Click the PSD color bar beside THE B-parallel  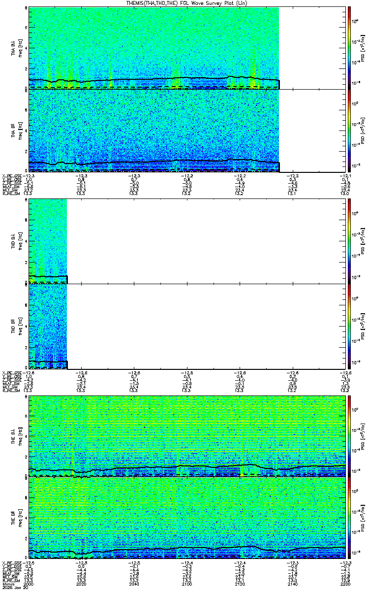coord(349,517)
